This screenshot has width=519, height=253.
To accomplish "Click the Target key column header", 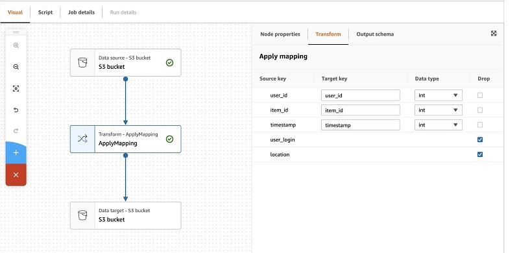I will (x=334, y=78).
